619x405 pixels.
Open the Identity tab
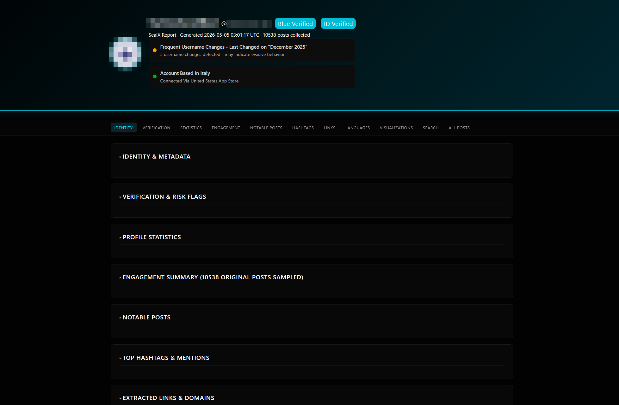(x=123, y=128)
